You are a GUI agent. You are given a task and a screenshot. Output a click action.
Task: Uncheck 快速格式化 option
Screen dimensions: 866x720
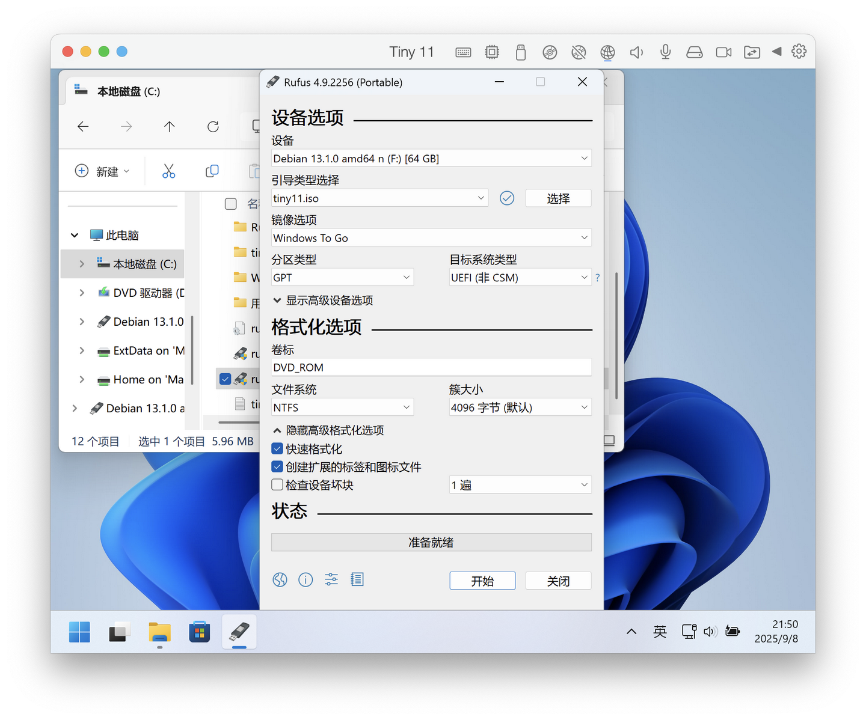point(277,449)
